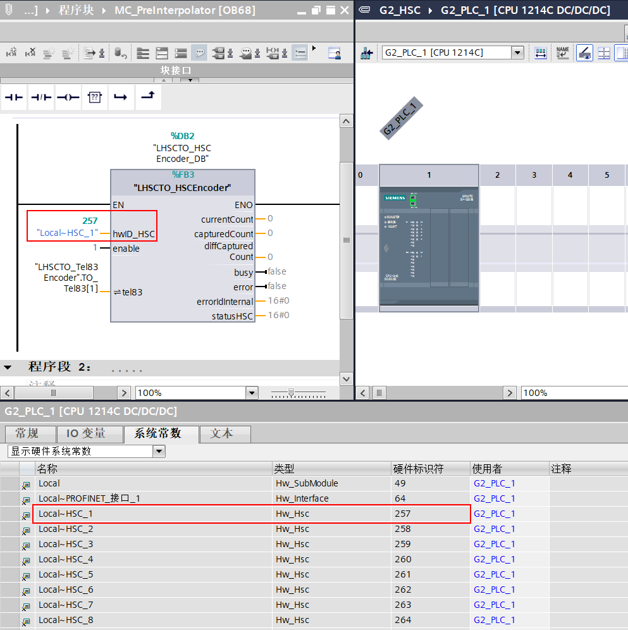628x630 pixels.
Task: Click the close branch icon
Action: click(147, 97)
